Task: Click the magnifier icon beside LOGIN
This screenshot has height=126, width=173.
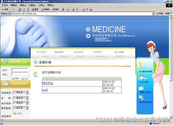Action: click(x=6, y=62)
